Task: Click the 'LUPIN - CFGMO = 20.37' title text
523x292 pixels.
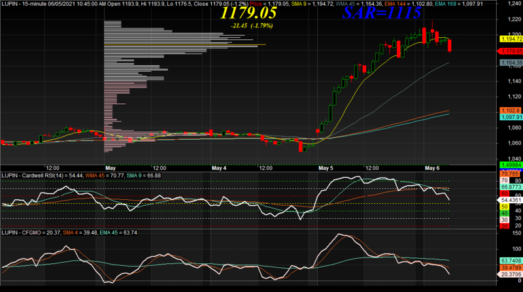Action: coord(31,233)
